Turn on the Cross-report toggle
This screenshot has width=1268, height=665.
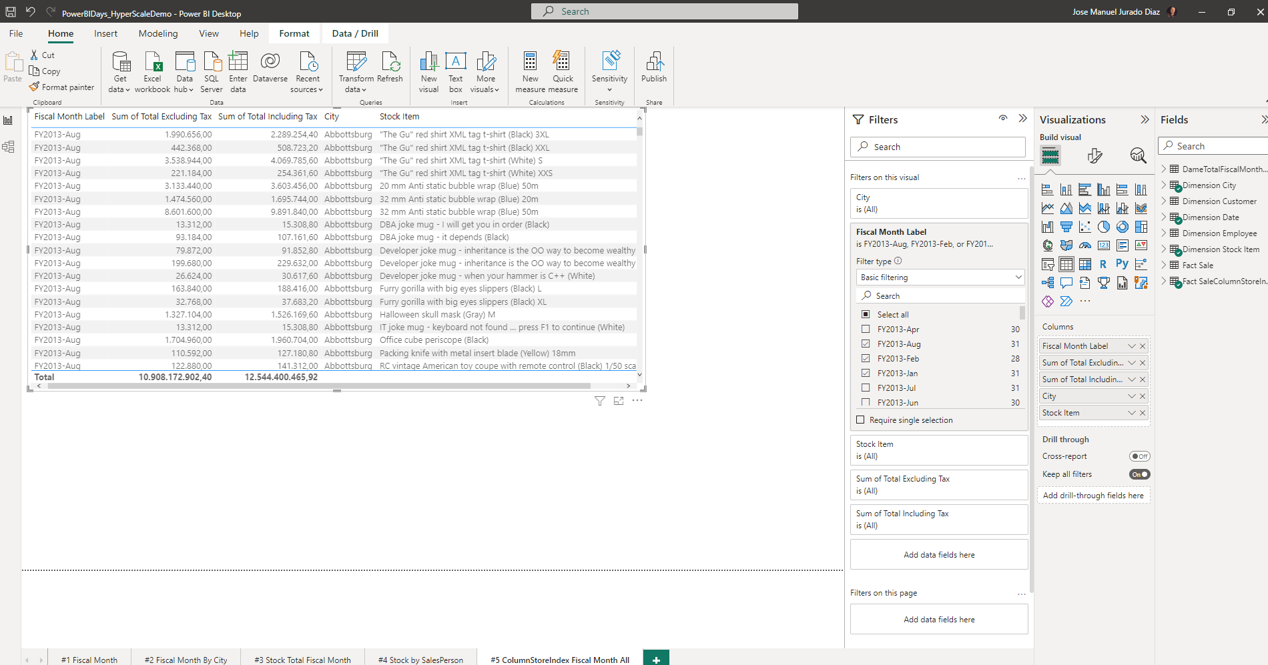[1140, 456]
